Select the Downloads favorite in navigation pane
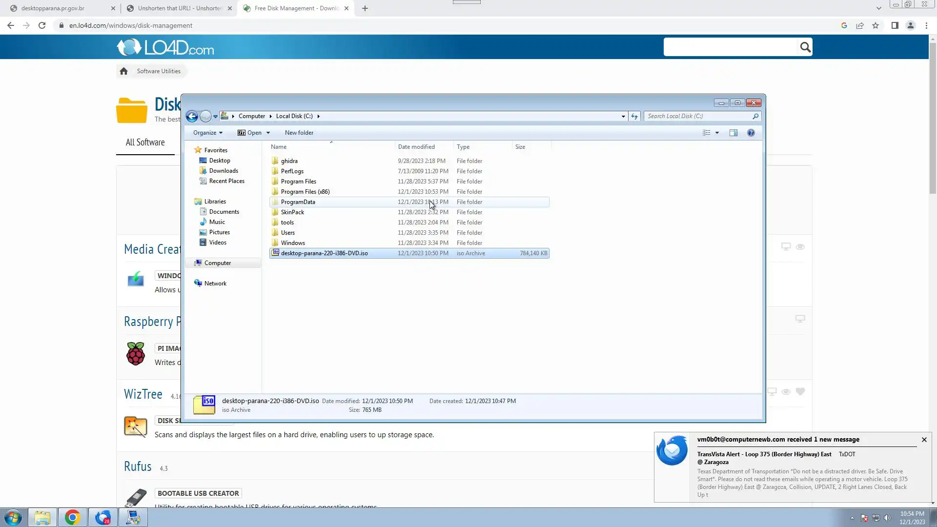 click(x=224, y=171)
